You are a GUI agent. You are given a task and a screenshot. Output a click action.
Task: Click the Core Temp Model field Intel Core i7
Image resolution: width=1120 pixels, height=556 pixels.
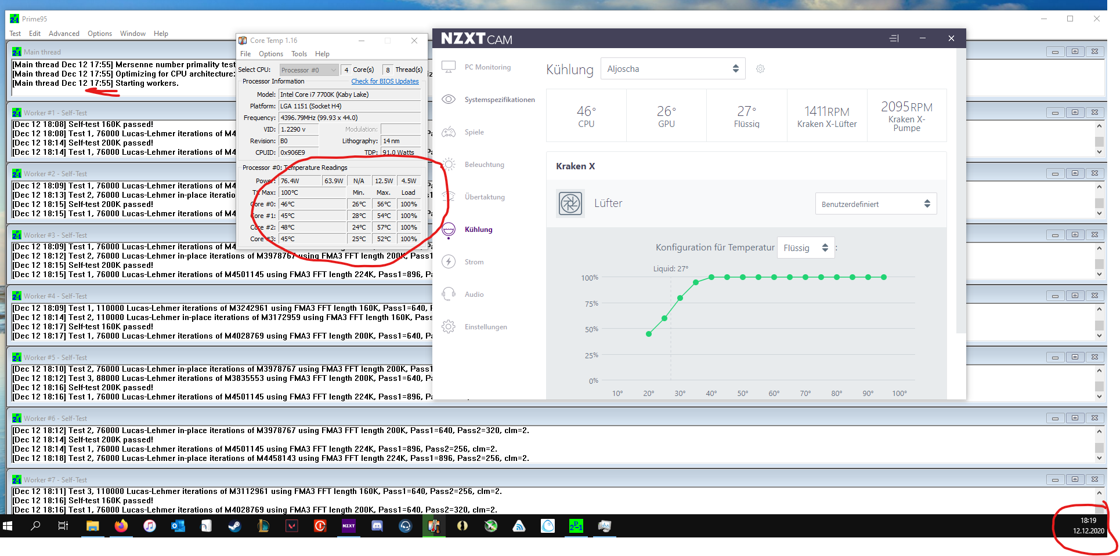click(350, 95)
